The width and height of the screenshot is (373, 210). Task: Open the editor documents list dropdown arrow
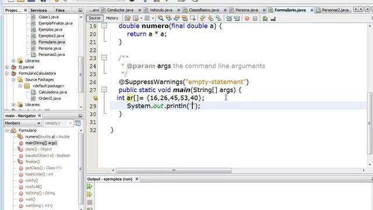point(367,9)
